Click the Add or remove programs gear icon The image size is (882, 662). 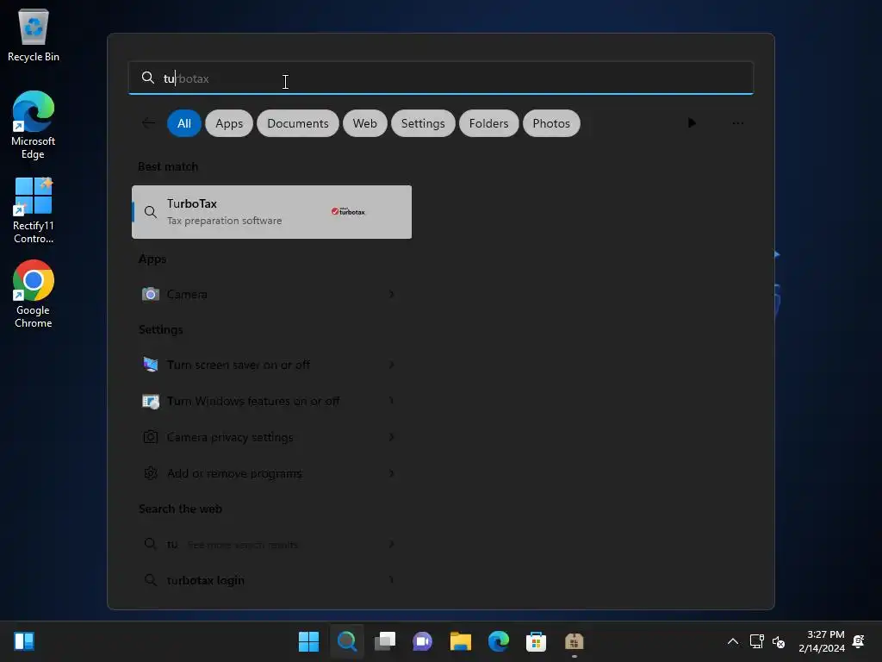(x=150, y=473)
